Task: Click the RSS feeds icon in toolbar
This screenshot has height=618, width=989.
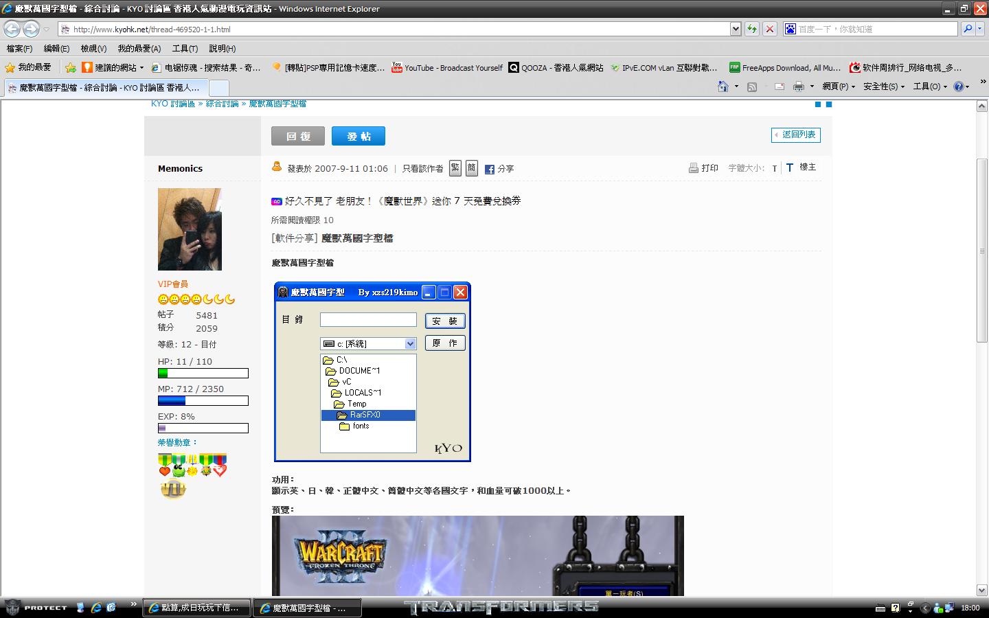Action: pos(752,87)
